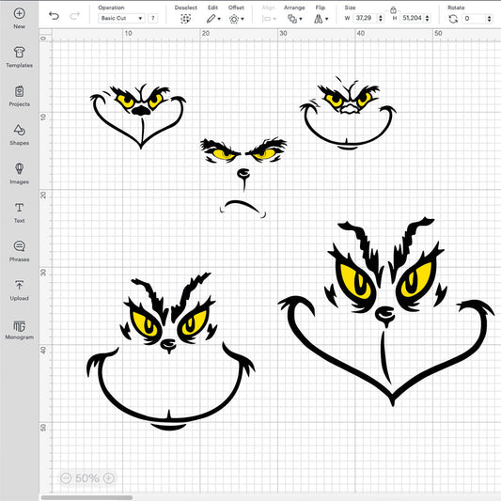This screenshot has height=501, width=501.
Task: Add Text with the Text tool
Action: (19, 212)
